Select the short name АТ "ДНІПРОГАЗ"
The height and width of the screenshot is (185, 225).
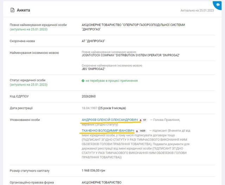pyautogui.click(x=93, y=41)
